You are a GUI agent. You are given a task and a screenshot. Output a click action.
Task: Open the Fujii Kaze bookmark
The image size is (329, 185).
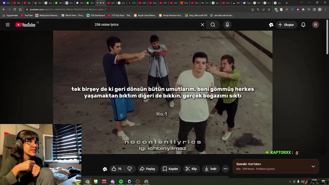pos(119,15)
